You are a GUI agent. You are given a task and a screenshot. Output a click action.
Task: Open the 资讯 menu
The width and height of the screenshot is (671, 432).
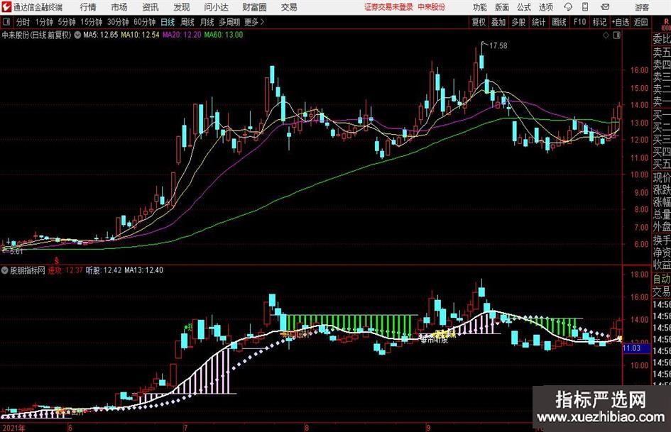click(151, 7)
